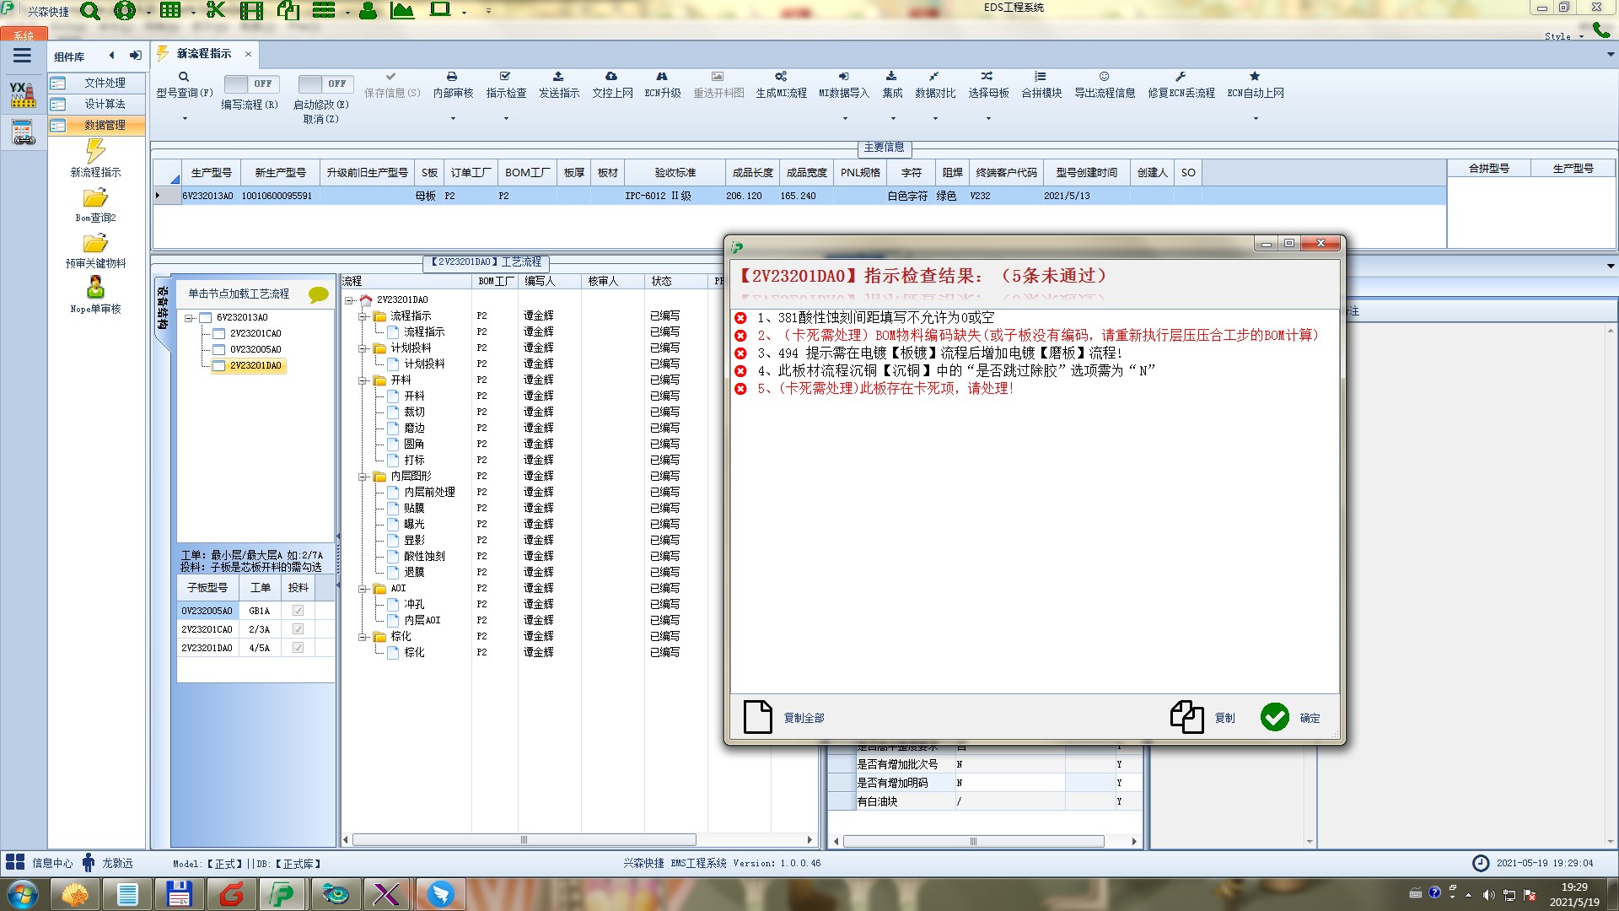Click the 内部审核 printer icon
The width and height of the screenshot is (1619, 911).
coord(452,77)
